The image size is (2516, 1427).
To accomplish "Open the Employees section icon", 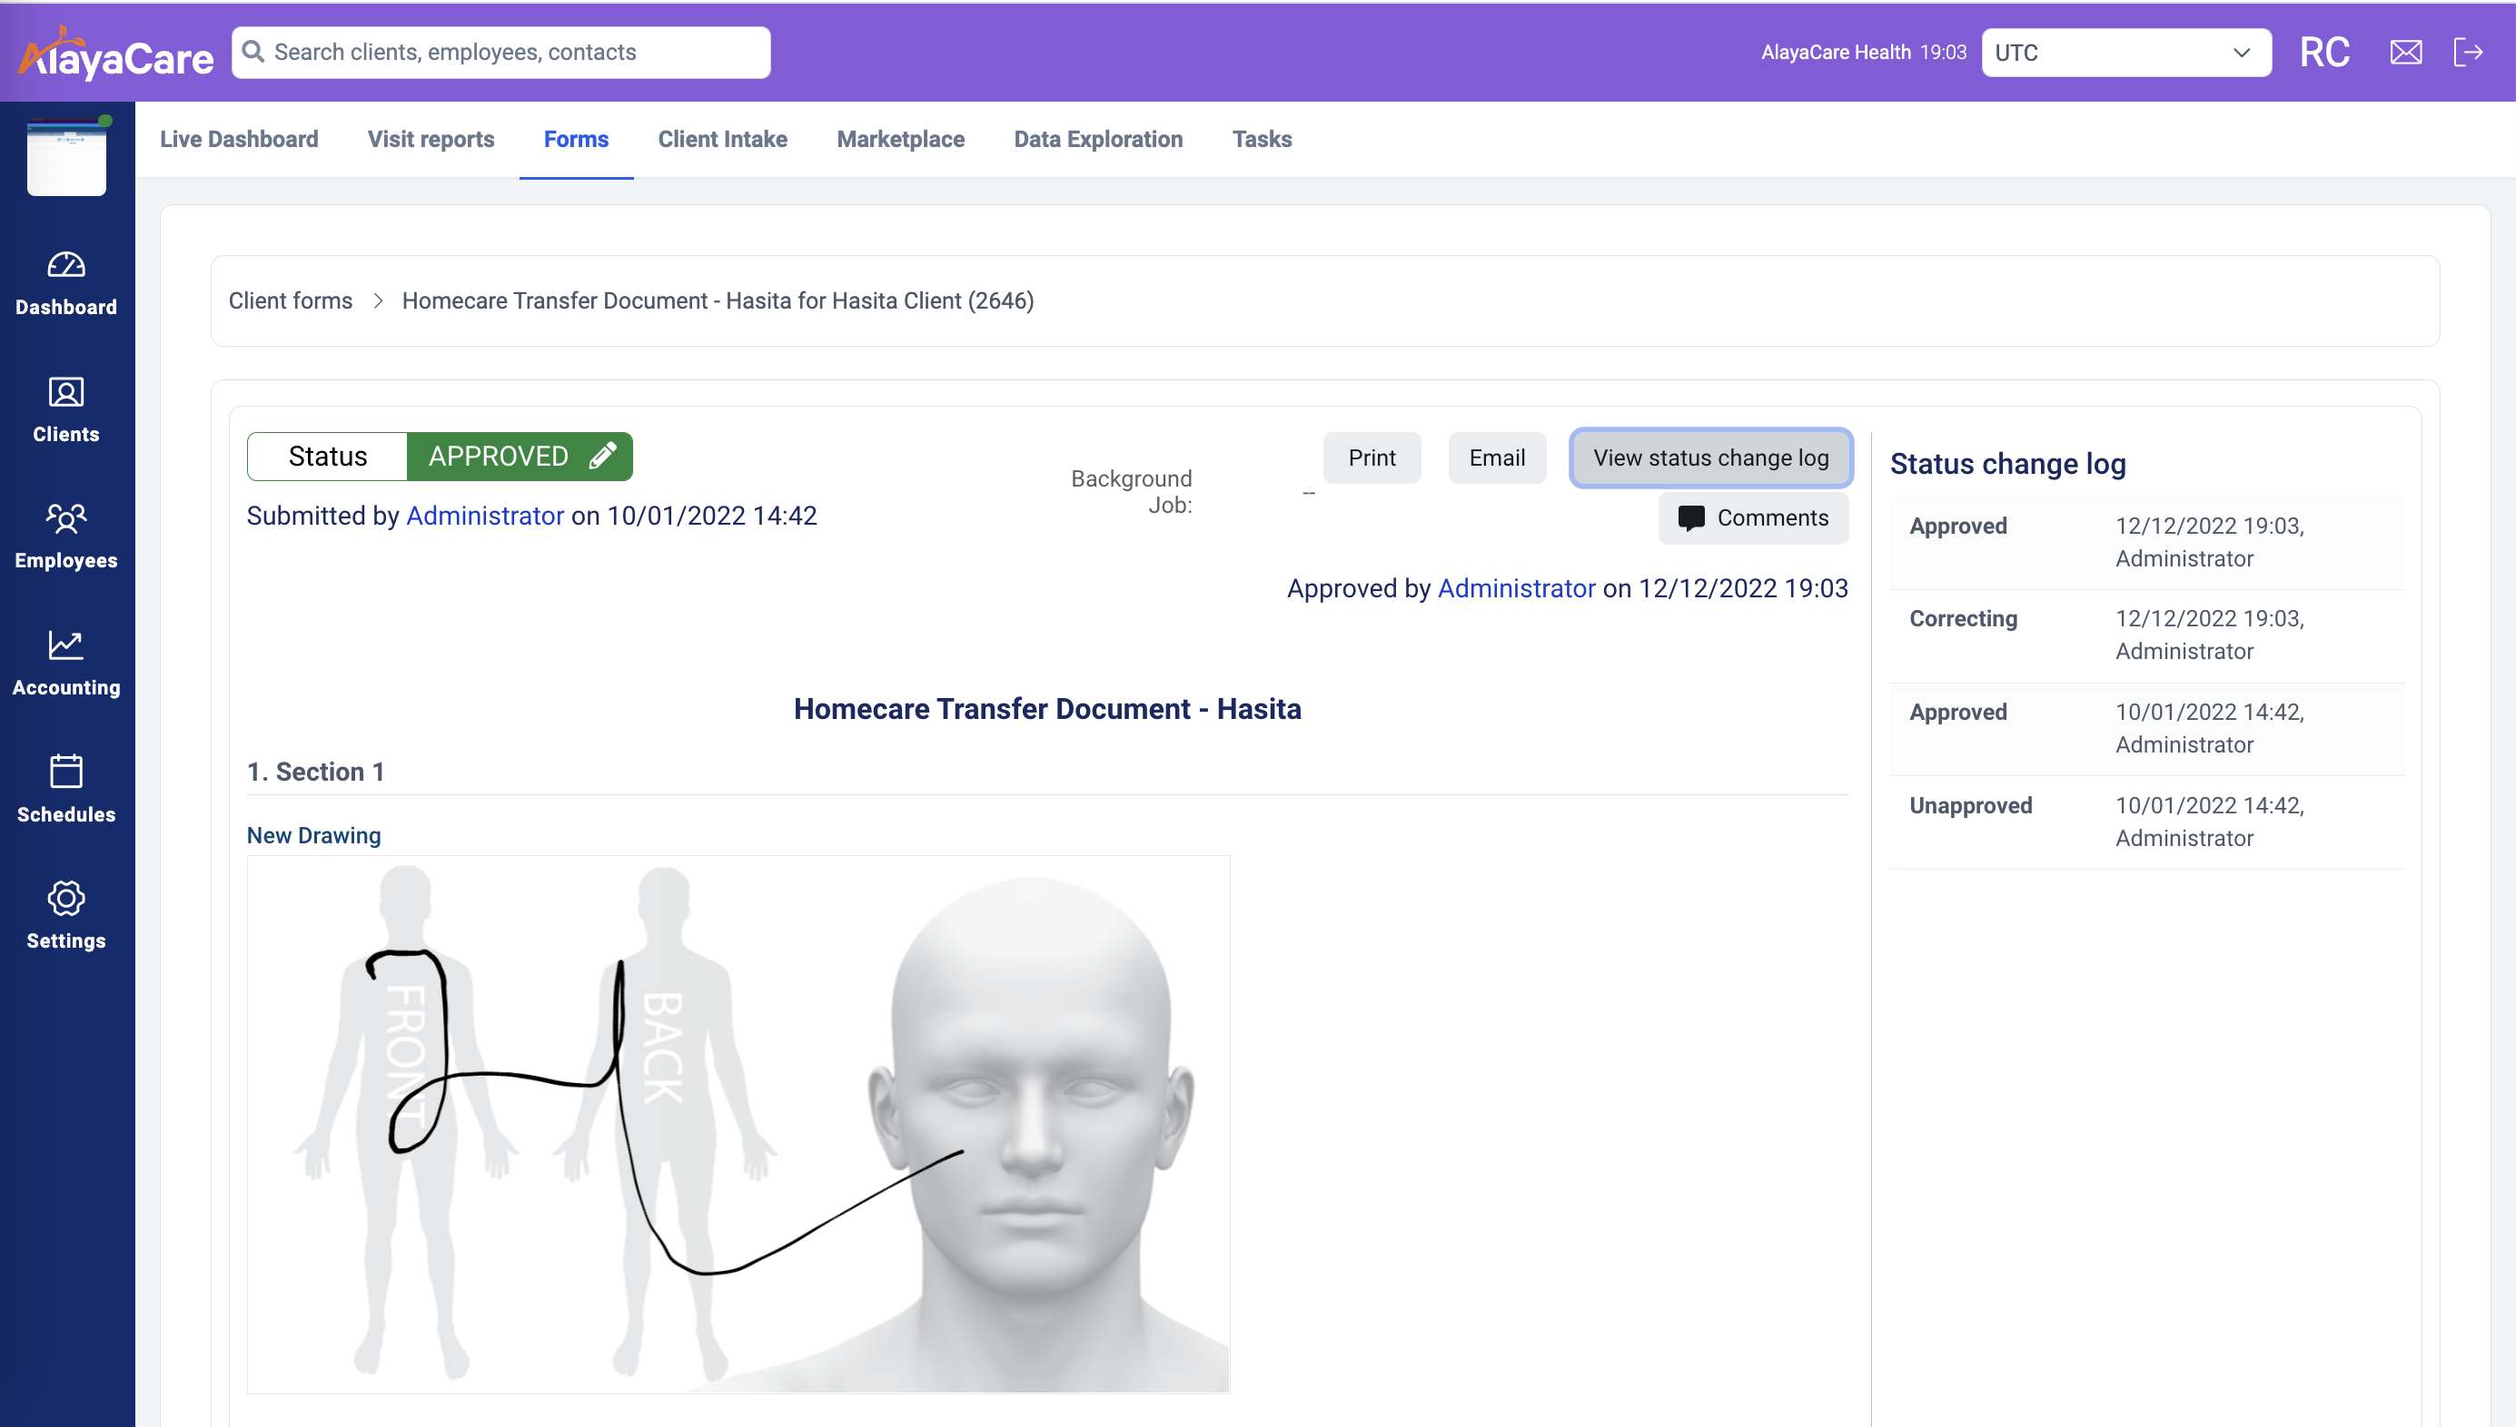I will 65,518.
